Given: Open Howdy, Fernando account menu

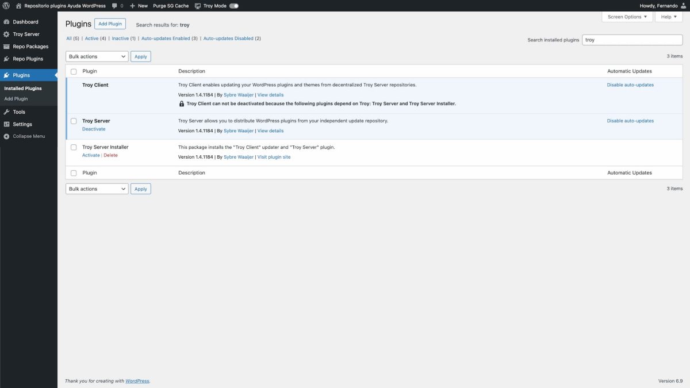Looking at the screenshot, I should 662,6.
